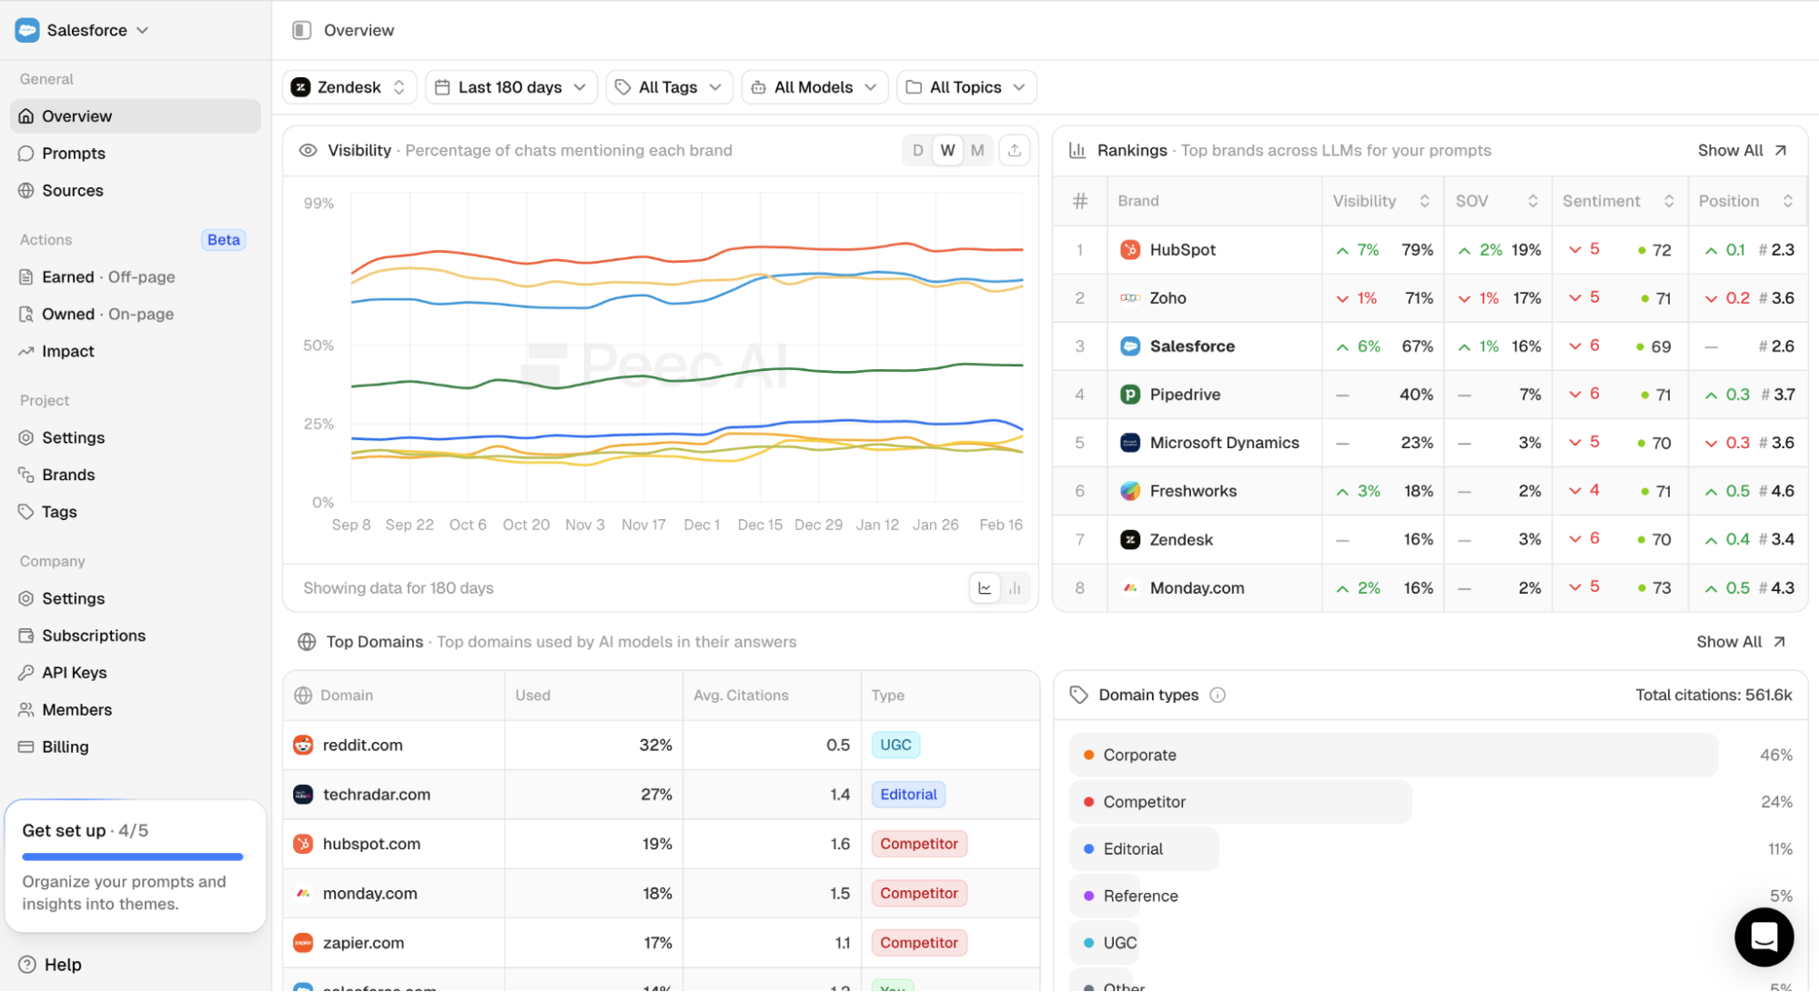Click the zapier.com favicon
1819x992 pixels.
tap(303, 943)
